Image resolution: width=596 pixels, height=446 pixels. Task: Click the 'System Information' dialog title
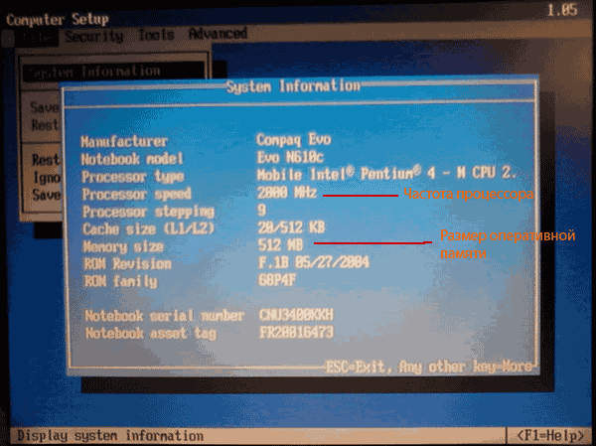click(293, 86)
